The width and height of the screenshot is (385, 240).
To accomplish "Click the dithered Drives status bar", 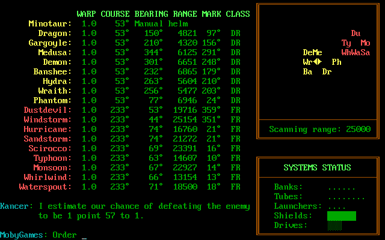I will 334,226.
